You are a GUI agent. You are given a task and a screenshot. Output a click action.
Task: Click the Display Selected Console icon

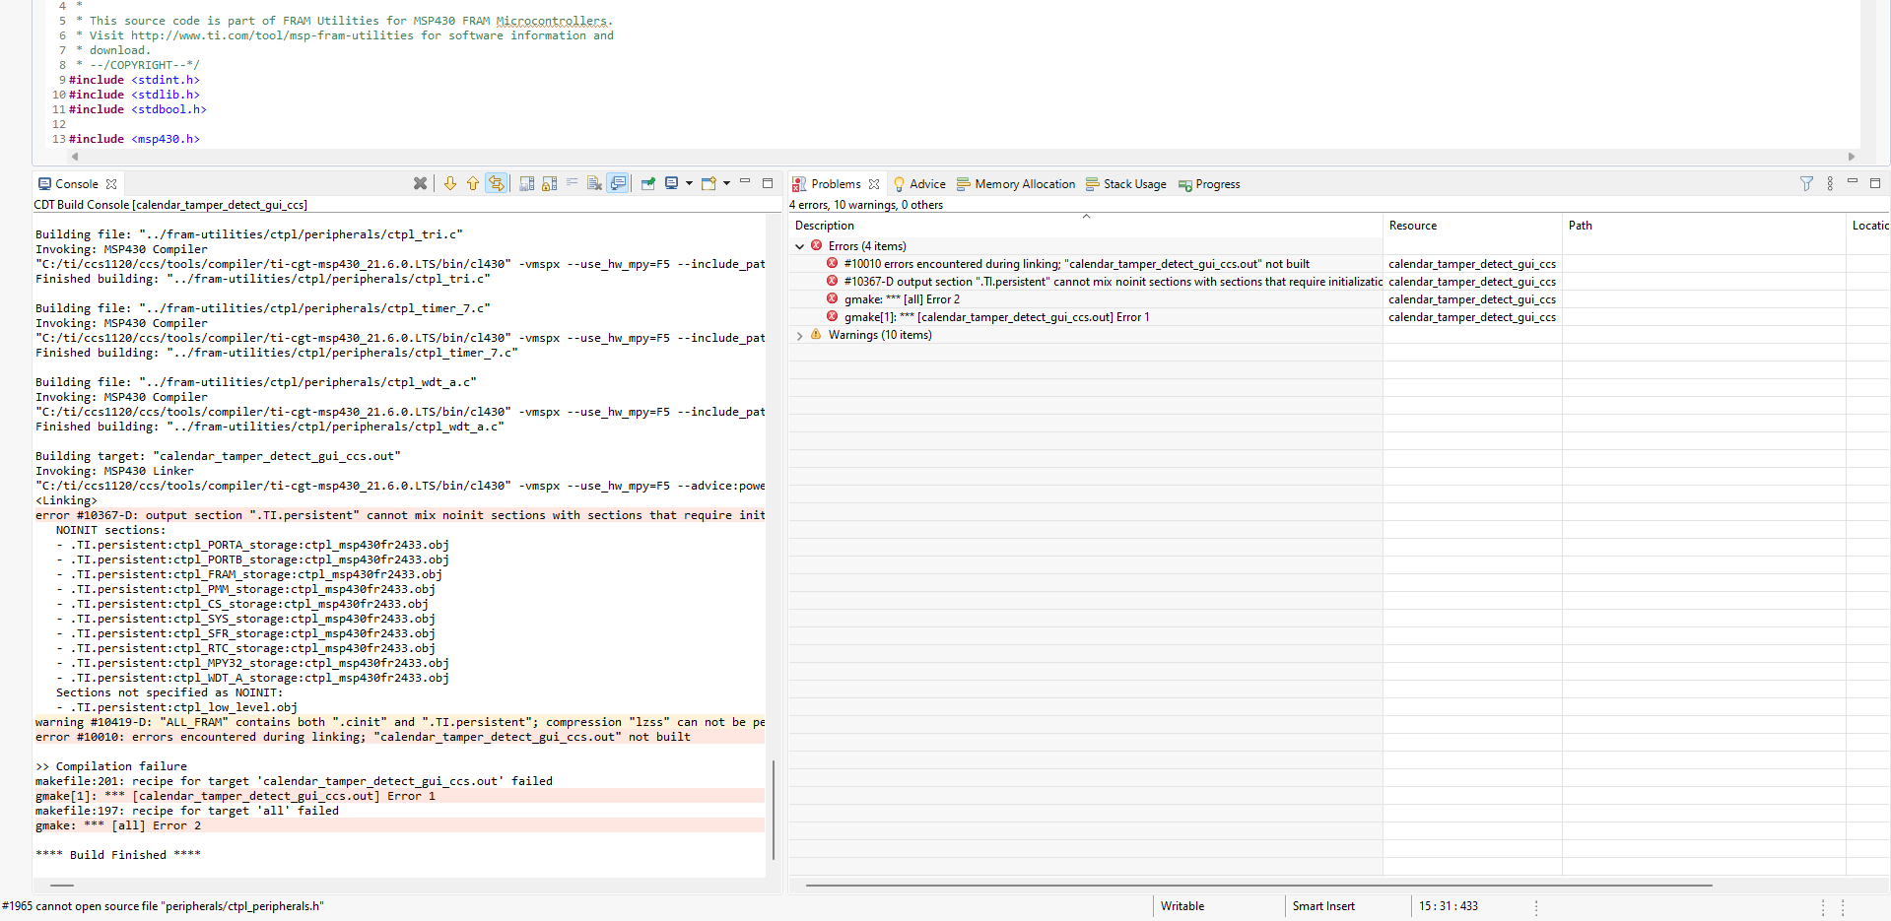pos(672,183)
